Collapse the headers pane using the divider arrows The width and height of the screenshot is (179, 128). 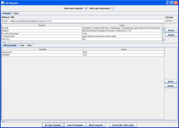(3, 42)
